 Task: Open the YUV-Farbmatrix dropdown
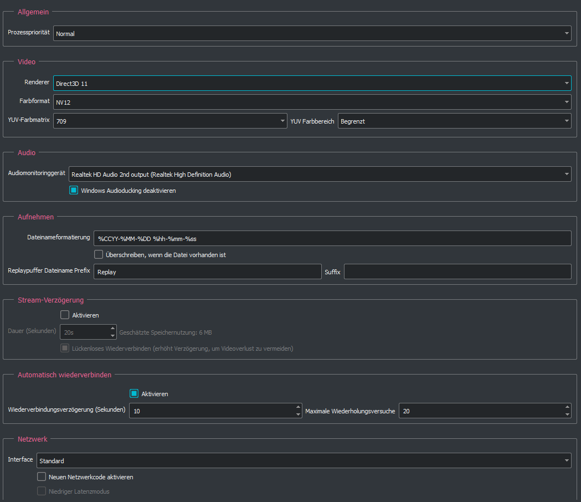coord(170,121)
